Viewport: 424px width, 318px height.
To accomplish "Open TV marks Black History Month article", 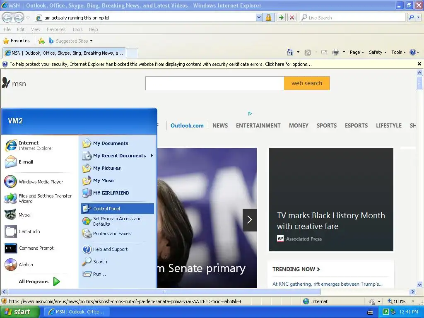I will click(x=331, y=221).
